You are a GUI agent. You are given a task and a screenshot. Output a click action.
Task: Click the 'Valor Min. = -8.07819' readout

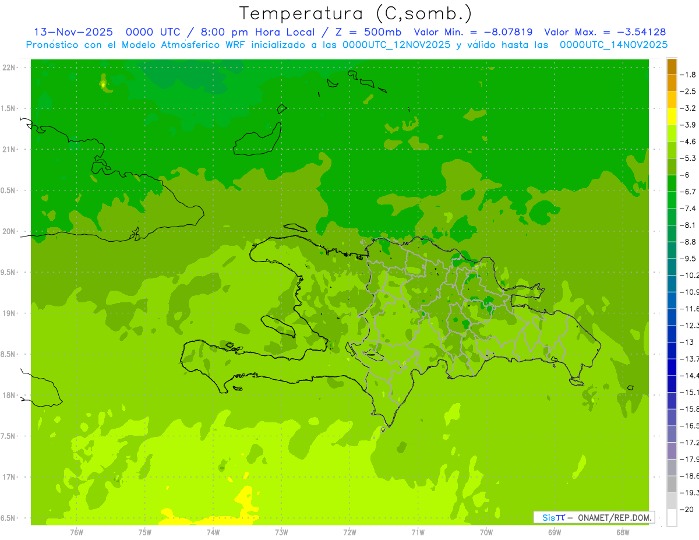(473, 32)
